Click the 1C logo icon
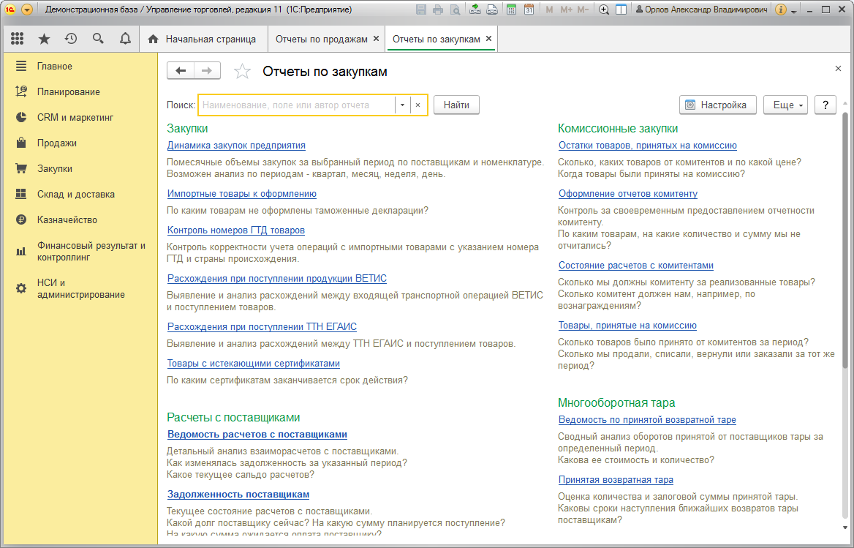 (10, 10)
